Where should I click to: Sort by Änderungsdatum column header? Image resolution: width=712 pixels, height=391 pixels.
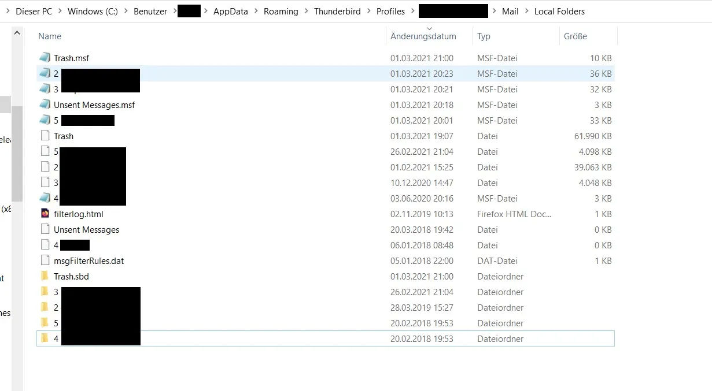423,36
